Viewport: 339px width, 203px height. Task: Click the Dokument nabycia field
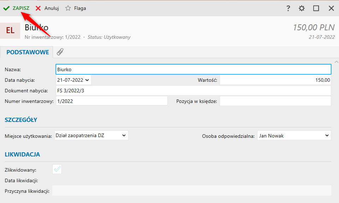click(193, 91)
